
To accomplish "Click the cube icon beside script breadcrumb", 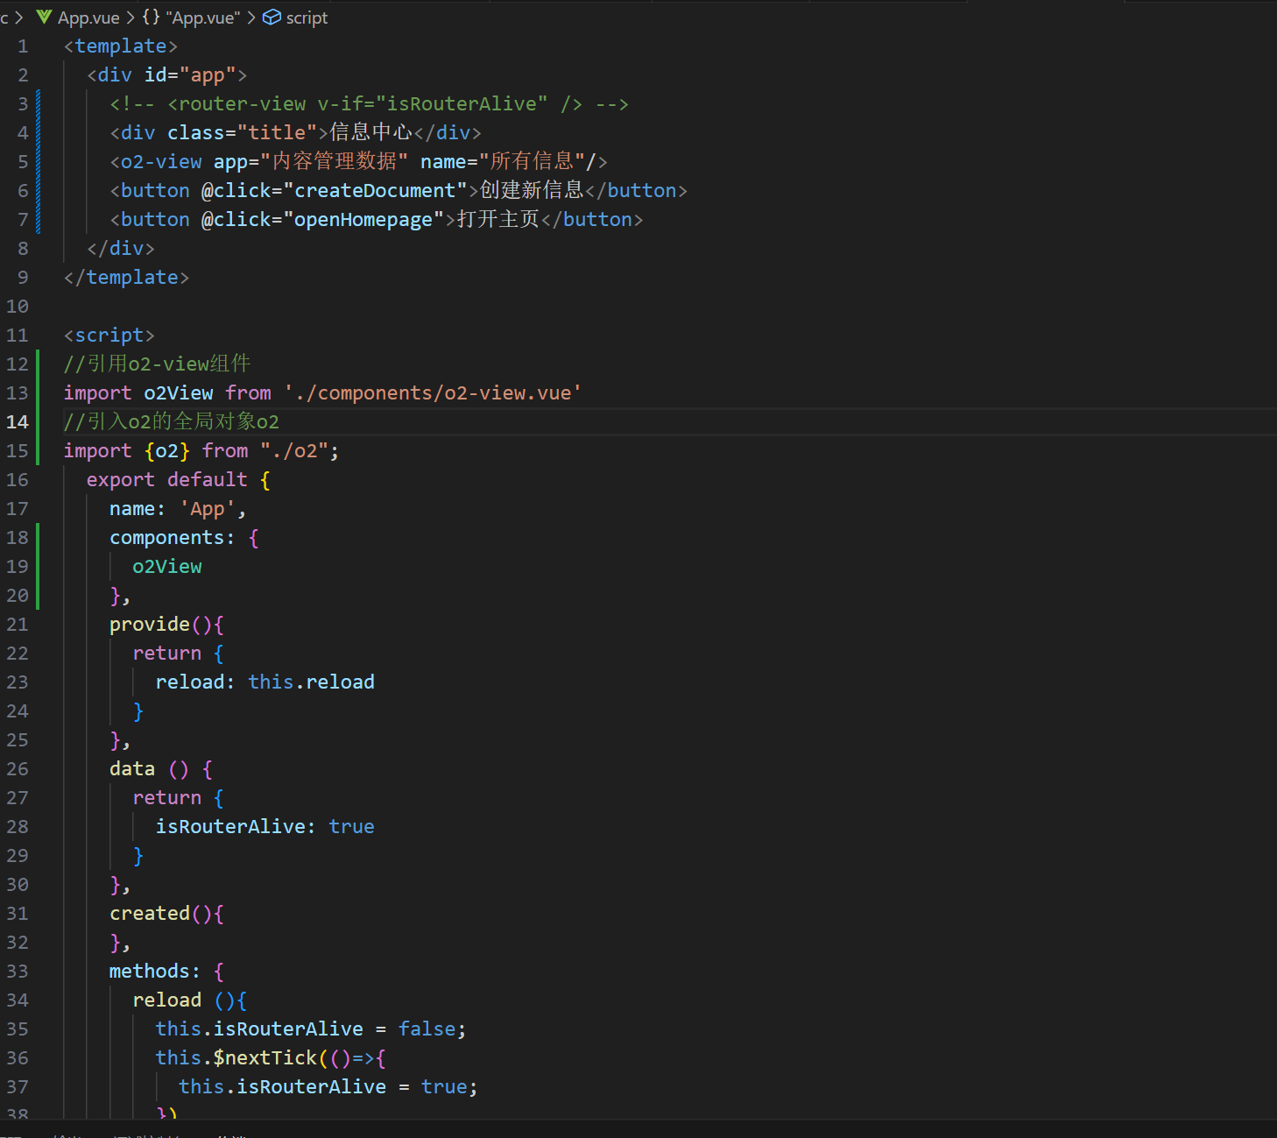I will pos(272,18).
